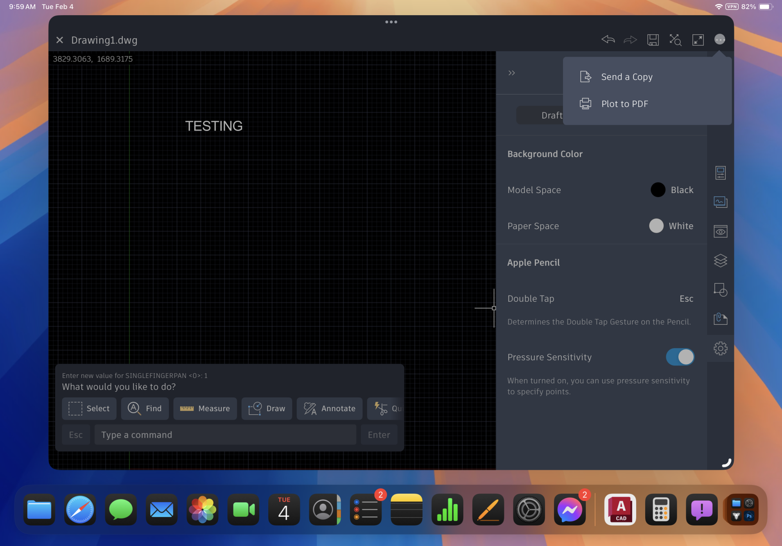782x546 pixels.
Task: Open the AutoCAD app in the dock
Action: (621, 510)
